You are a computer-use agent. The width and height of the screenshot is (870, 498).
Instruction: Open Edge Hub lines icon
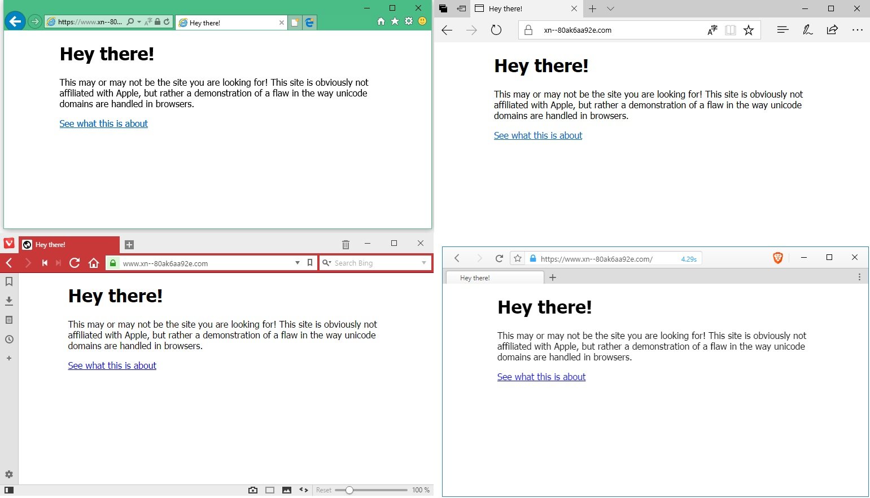782,30
